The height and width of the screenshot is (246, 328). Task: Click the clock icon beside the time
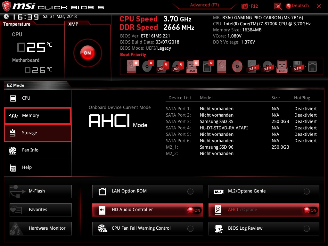[6, 16]
